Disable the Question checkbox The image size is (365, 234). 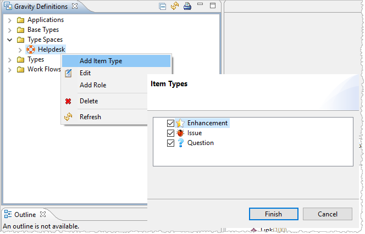[170, 143]
